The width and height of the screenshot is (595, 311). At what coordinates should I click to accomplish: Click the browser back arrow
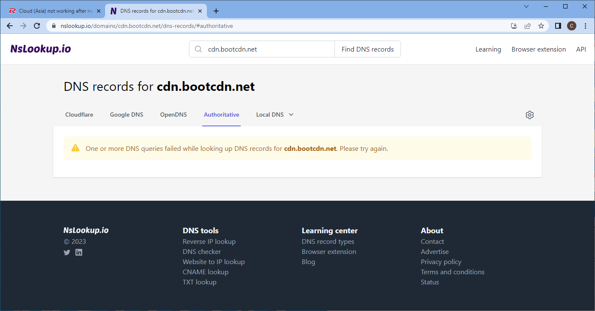pos(10,26)
